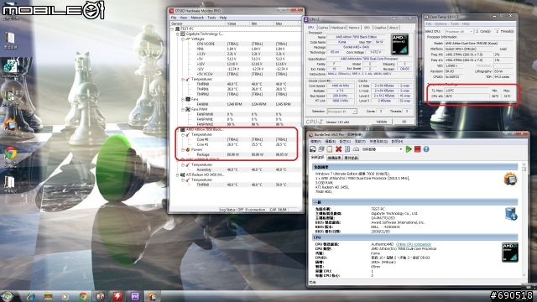Open the Network menu in Hardware Monitor

(197, 18)
